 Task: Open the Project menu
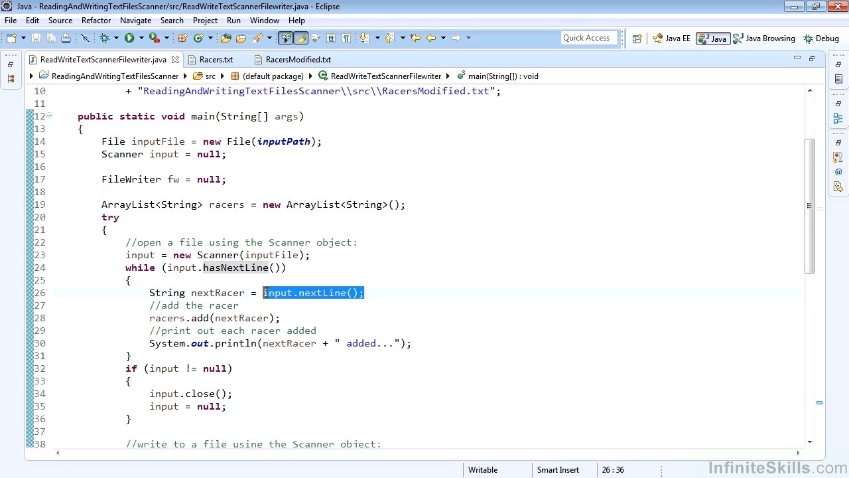click(x=205, y=21)
